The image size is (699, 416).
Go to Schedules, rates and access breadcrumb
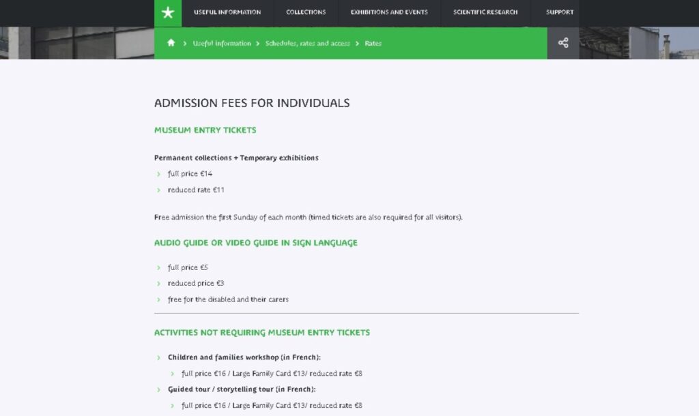coord(308,43)
